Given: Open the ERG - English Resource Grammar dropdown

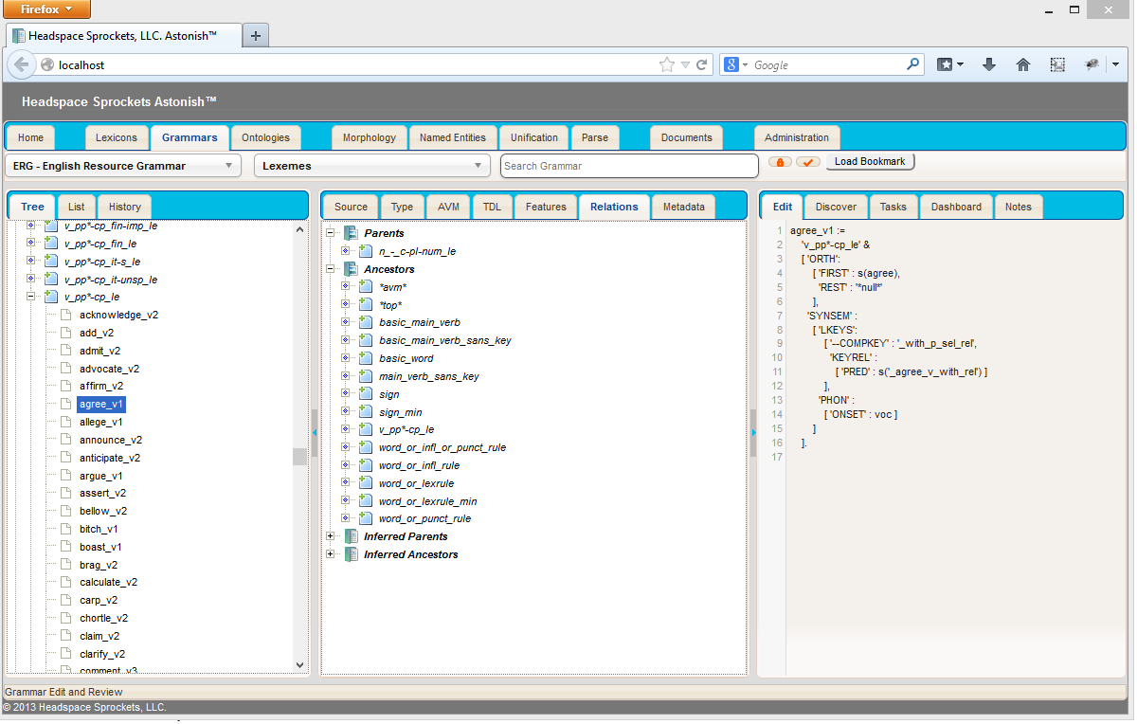Looking at the screenshot, I should pyautogui.click(x=123, y=166).
